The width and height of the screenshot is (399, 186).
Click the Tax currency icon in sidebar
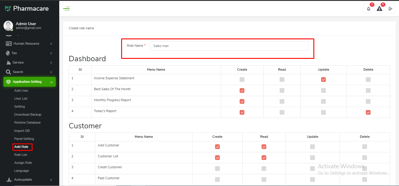click(x=8, y=53)
